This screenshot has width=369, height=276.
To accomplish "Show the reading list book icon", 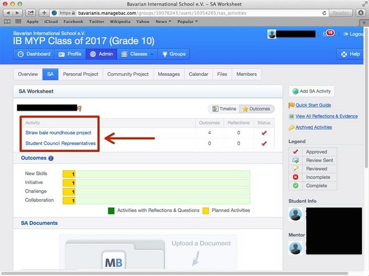I will tap(7, 22).
